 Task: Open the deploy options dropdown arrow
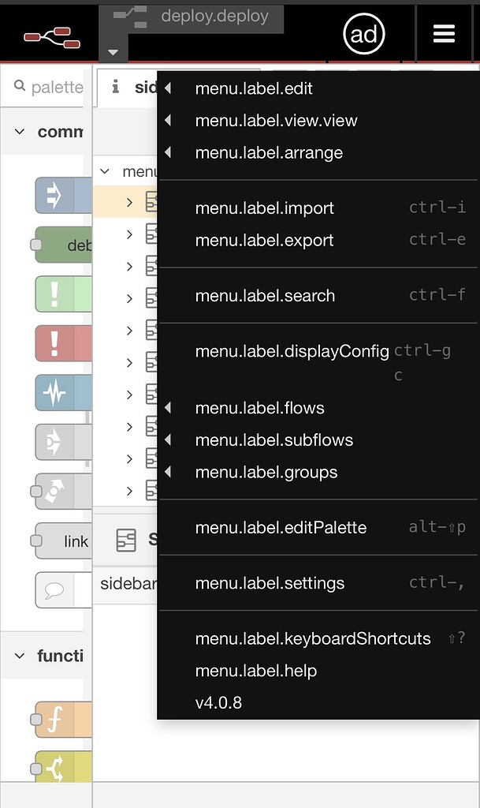point(112,53)
